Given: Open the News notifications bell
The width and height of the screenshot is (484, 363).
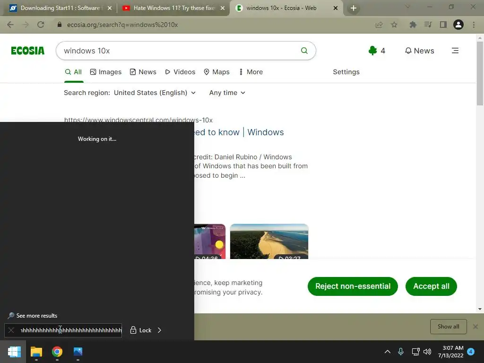Looking at the screenshot, I should point(419,51).
